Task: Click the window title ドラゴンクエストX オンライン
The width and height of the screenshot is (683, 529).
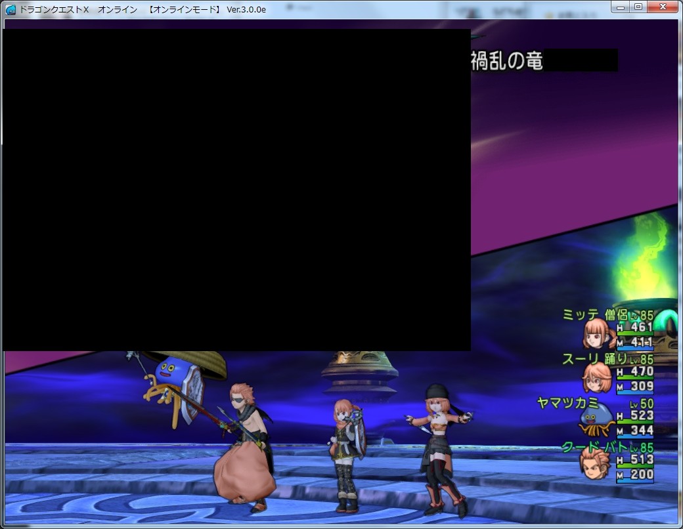Action: click(78, 10)
